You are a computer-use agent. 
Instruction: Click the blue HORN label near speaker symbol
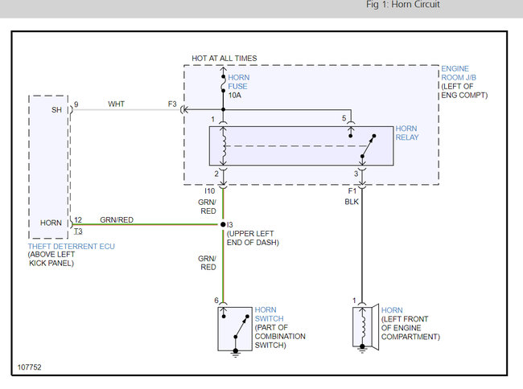click(x=392, y=310)
